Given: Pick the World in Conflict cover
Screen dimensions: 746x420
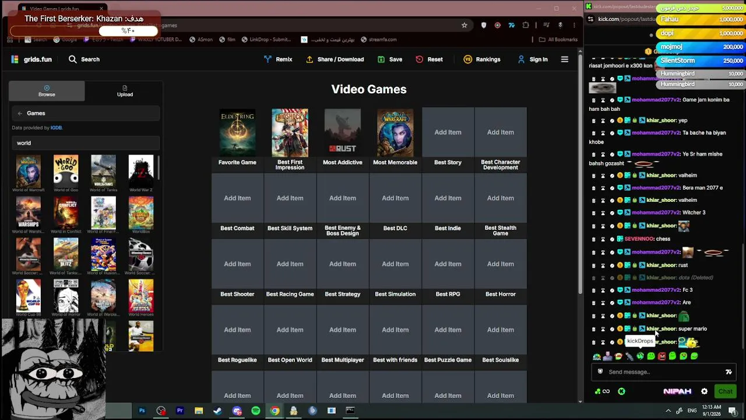Looking at the screenshot, I should coord(66,212).
